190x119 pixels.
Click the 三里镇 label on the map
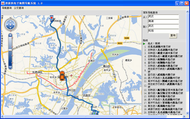(109, 18)
